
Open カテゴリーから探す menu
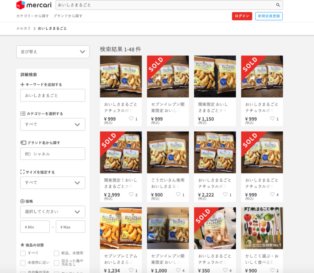(32, 16)
